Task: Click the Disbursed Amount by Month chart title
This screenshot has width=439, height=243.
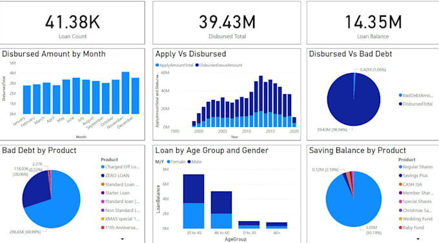Action: (x=54, y=54)
